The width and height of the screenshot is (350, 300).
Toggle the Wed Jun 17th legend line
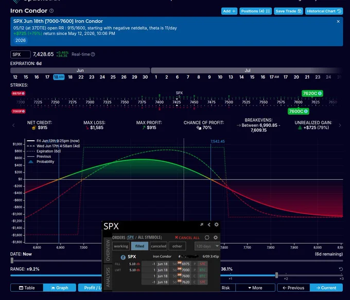[54, 146]
